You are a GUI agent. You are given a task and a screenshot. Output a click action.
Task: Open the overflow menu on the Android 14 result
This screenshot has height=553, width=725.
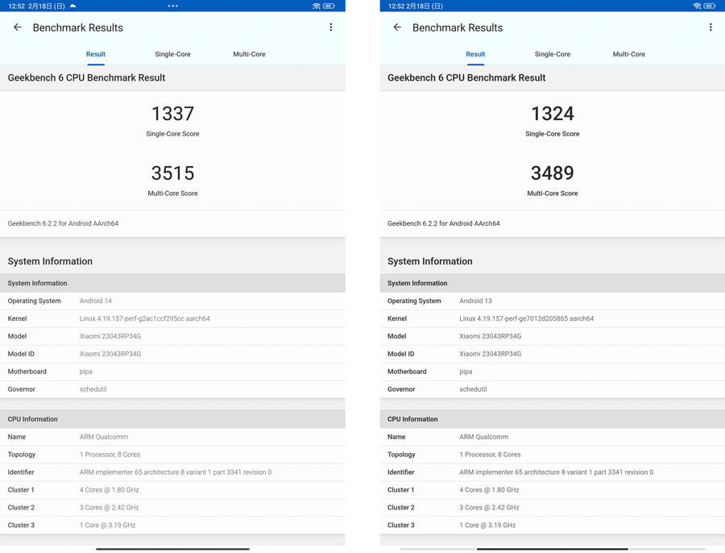point(331,27)
